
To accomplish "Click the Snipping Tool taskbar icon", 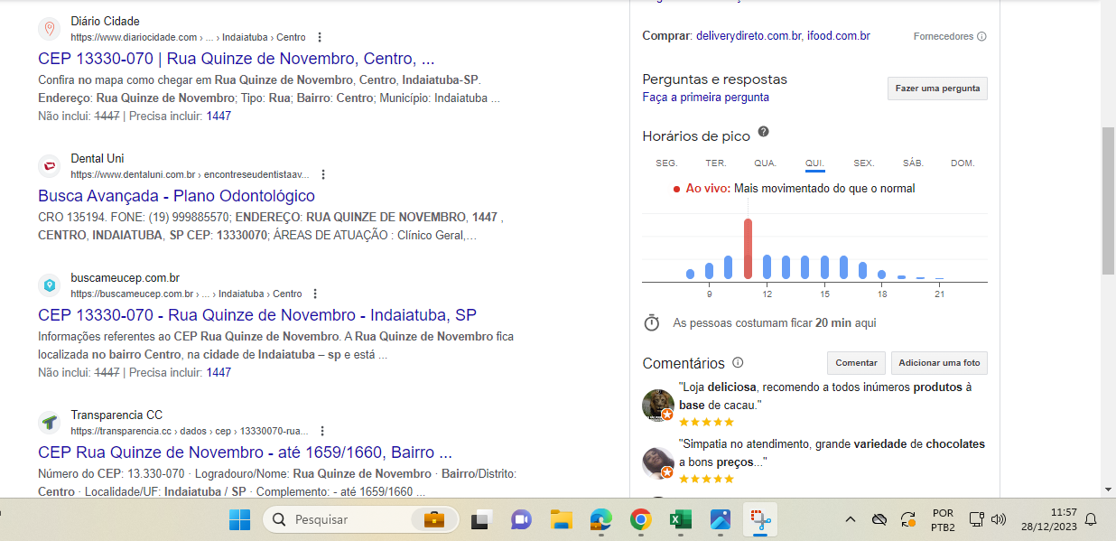I will pos(759,519).
